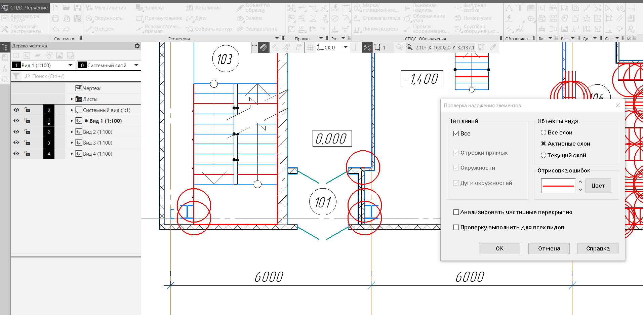Click the grid display icon

coord(310,48)
